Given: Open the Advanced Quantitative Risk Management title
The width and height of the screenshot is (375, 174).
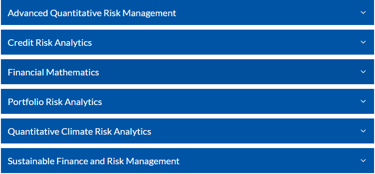Looking at the screenshot, I should (x=92, y=13).
